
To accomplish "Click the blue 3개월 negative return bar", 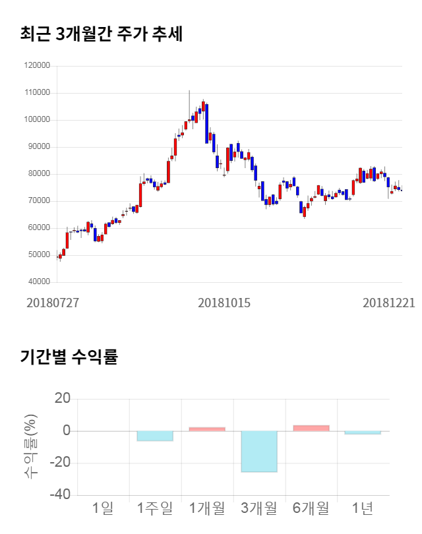I will pos(259,452).
